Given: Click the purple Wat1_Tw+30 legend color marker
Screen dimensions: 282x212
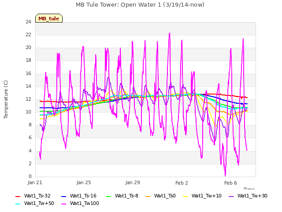Looking at the screenshot, I should click(x=231, y=196).
